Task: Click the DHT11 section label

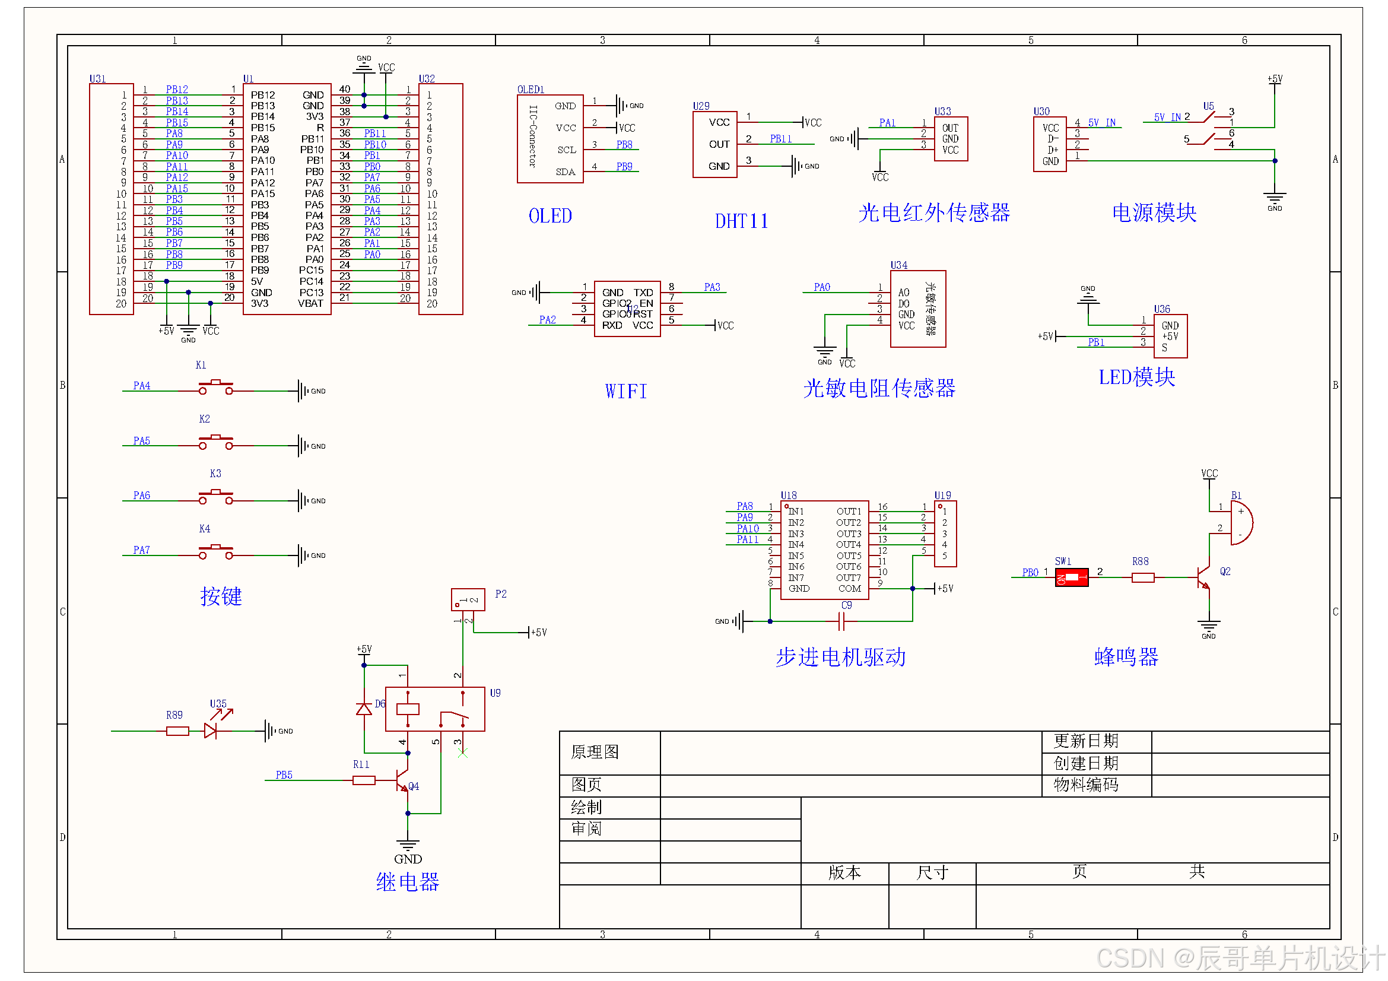Action: tap(741, 221)
